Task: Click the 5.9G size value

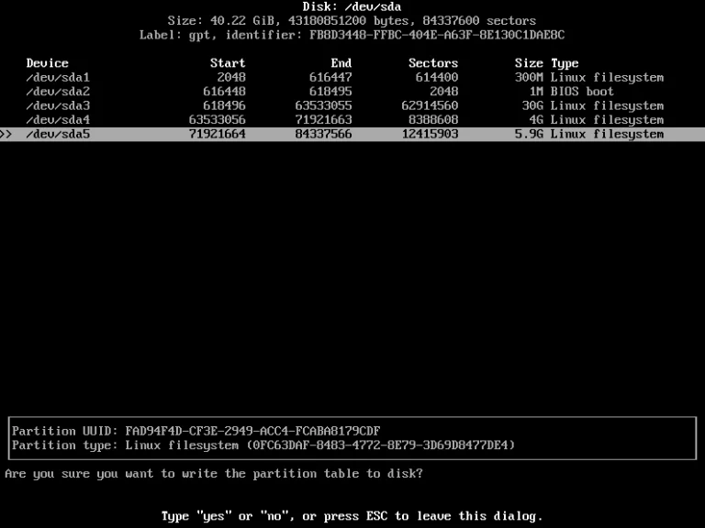Action: click(529, 134)
